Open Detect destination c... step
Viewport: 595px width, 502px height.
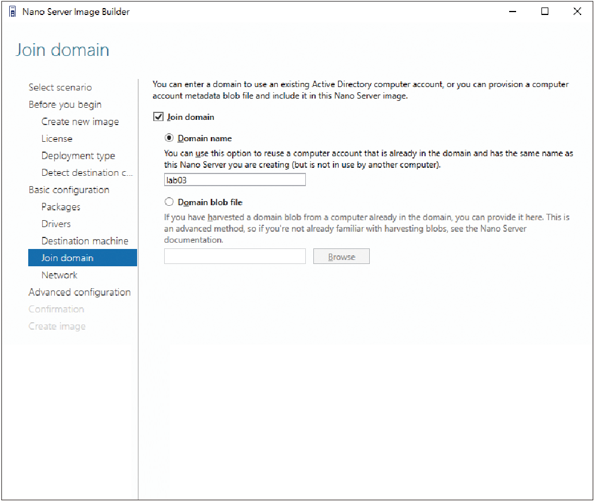[x=87, y=173]
